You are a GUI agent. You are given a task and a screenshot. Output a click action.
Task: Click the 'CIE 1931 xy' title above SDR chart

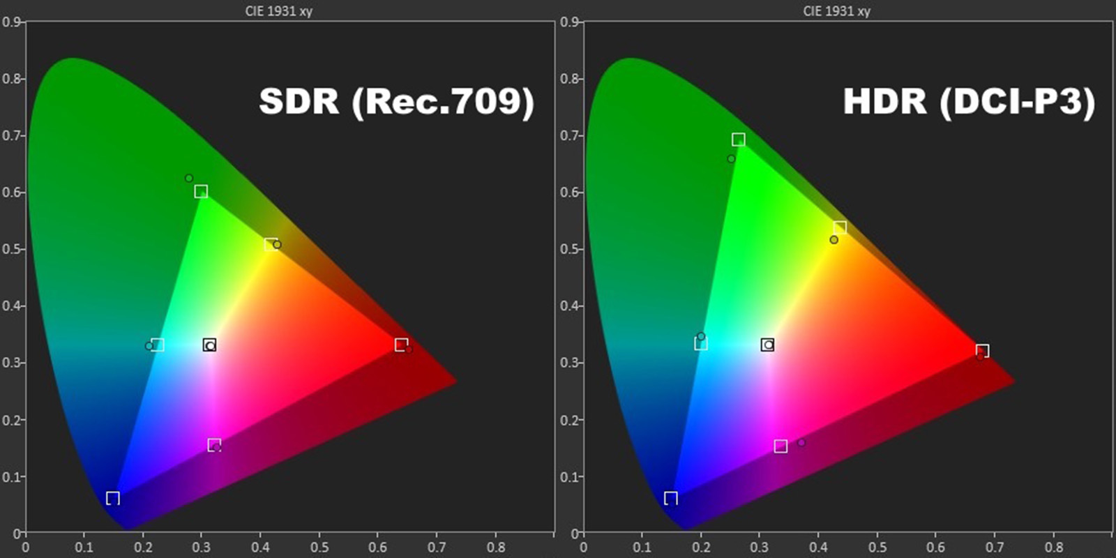[278, 11]
